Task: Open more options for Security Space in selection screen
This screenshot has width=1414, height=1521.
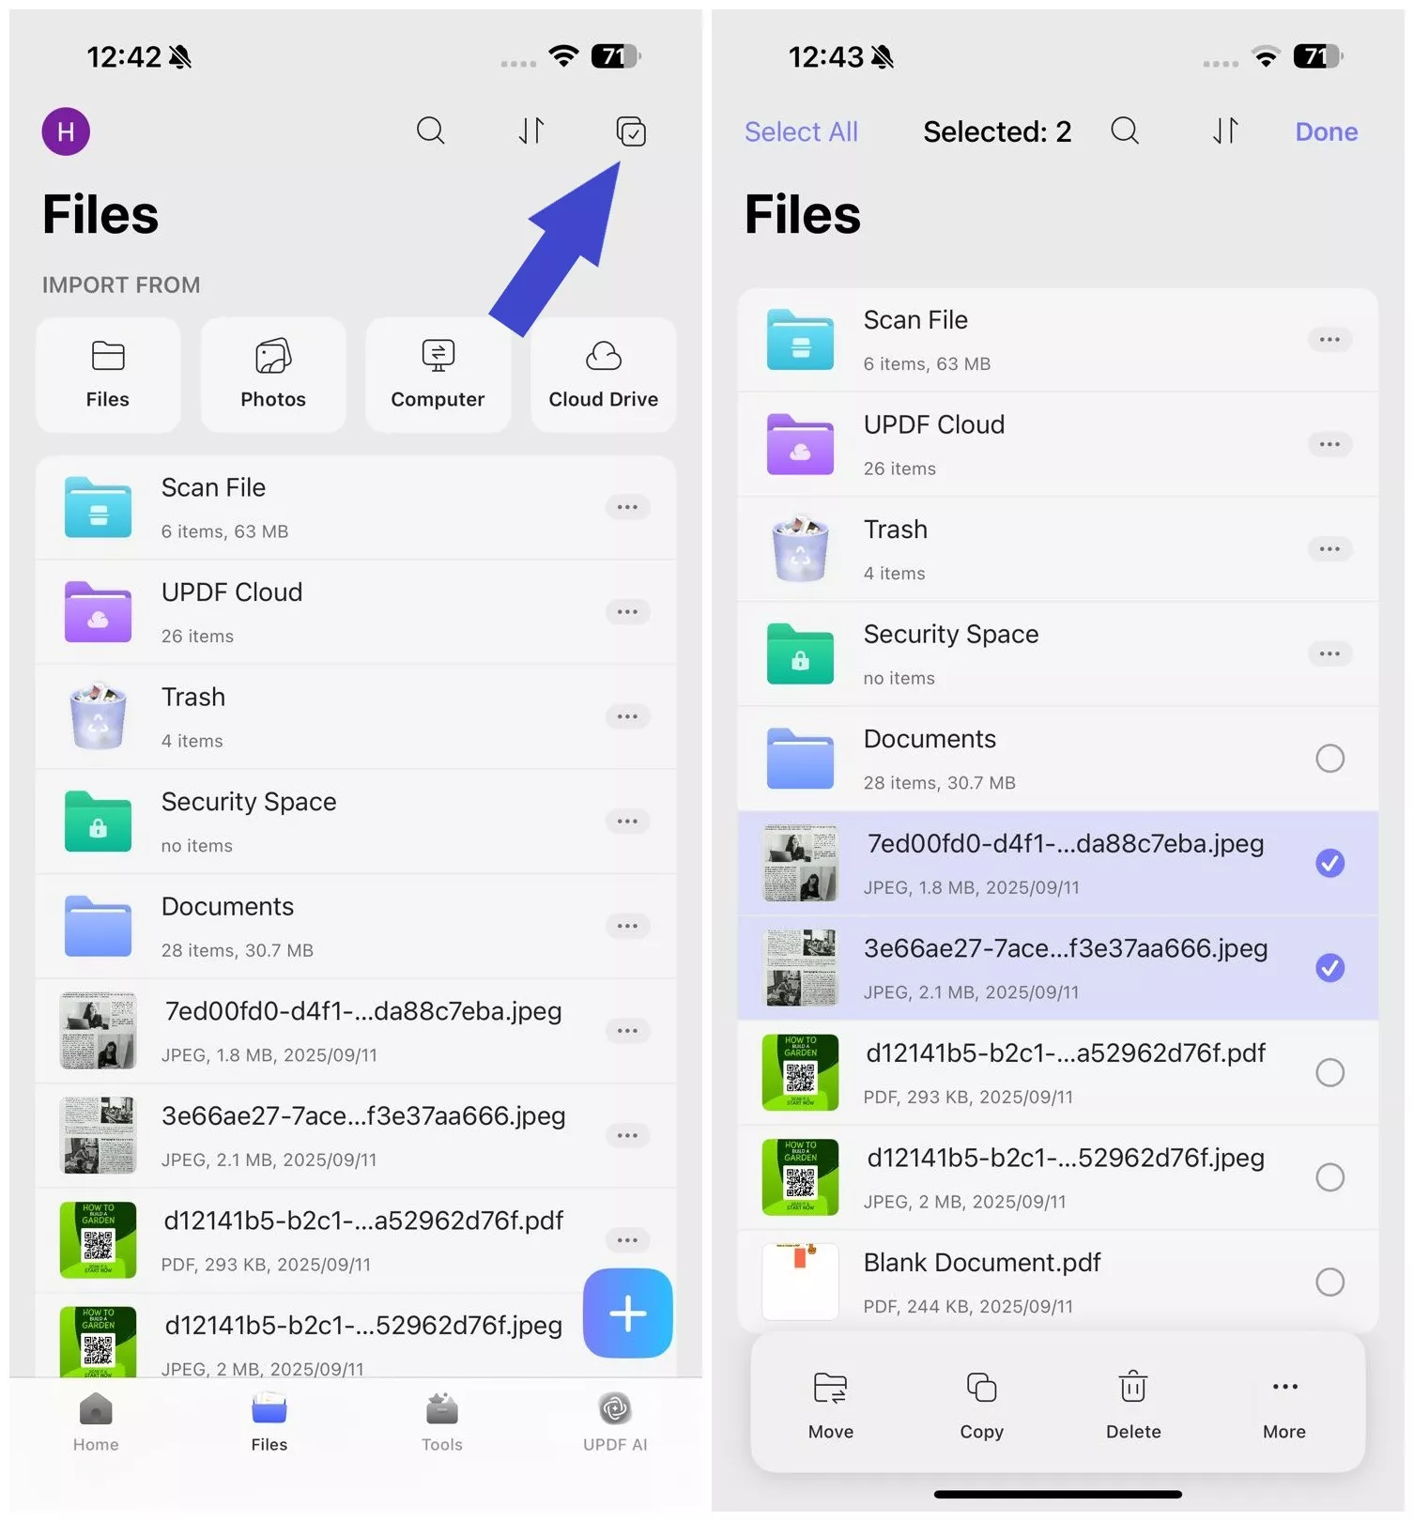Action: pos(1329,653)
